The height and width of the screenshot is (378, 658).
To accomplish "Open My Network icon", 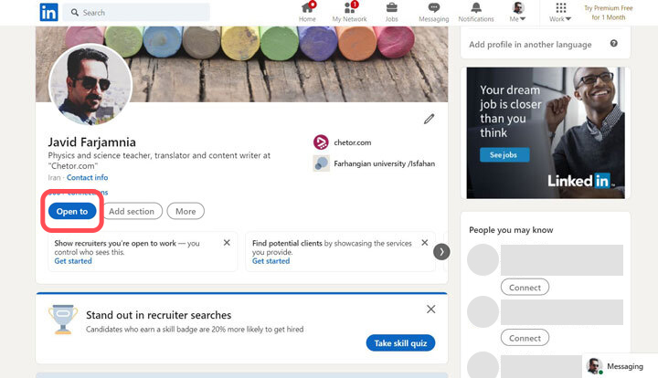I will point(349,8).
